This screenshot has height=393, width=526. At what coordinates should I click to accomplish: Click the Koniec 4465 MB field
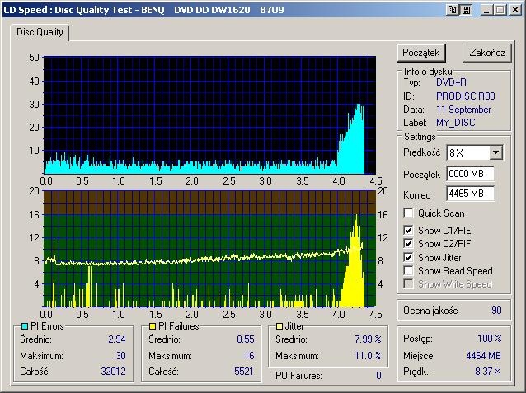pyautogui.click(x=470, y=194)
